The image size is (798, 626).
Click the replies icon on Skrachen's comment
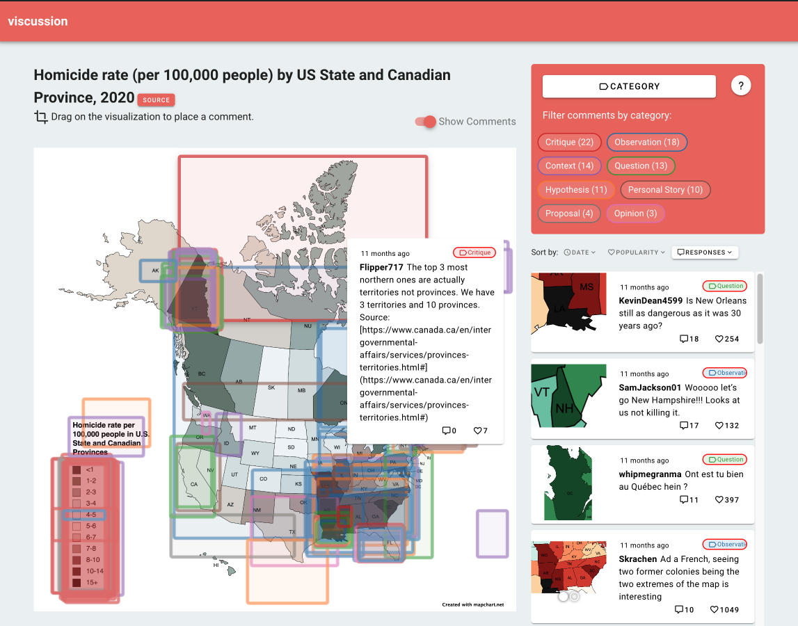(679, 610)
